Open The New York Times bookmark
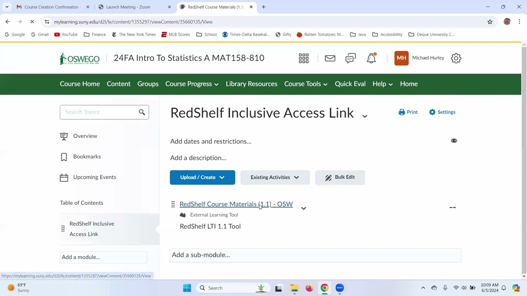Image resolution: width=527 pixels, height=296 pixels. [x=134, y=35]
